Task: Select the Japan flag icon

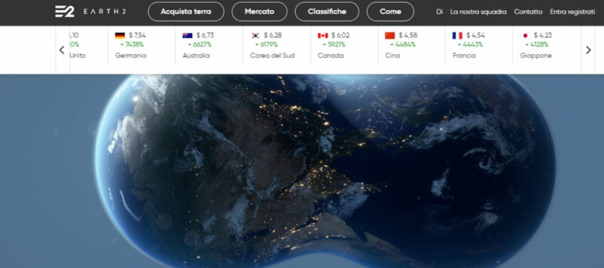Action: [x=525, y=35]
